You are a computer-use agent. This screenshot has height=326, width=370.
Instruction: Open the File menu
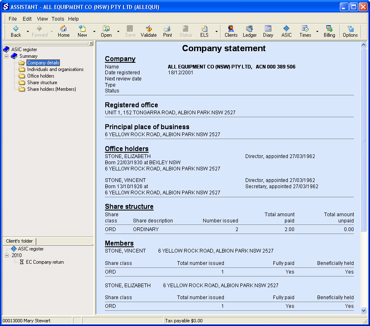[13, 19]
